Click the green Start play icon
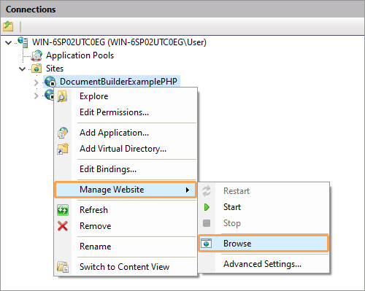365x291 pixels. (x=207, y=207)
